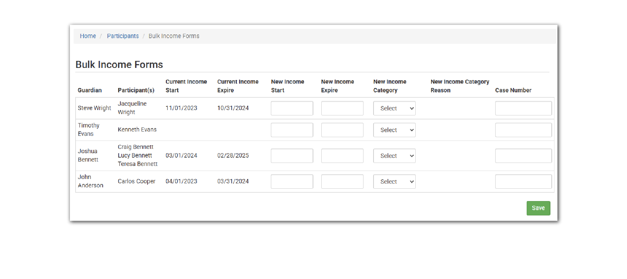Click New Income Start field for John Anderson

point(292,182)
